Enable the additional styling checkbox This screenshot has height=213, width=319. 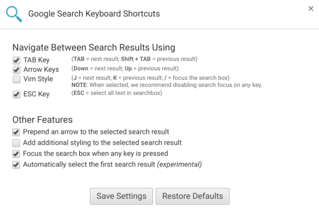tap(17, 143)
